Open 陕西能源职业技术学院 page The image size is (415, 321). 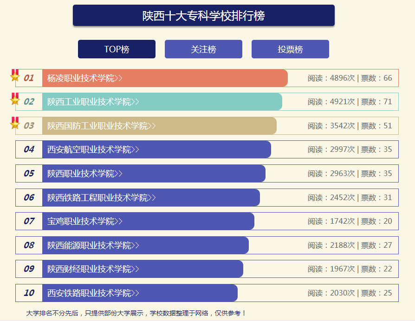coord(93,245)
